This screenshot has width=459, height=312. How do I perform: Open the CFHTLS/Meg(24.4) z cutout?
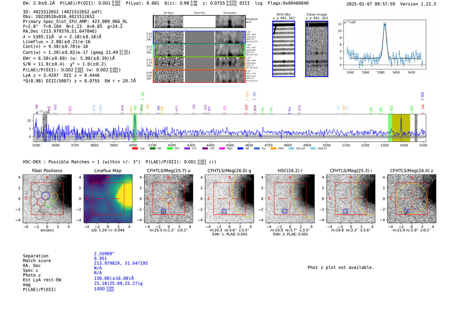411,199
